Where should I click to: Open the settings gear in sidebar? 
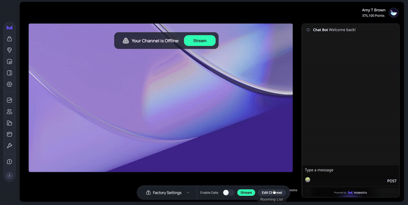(10, 84)
